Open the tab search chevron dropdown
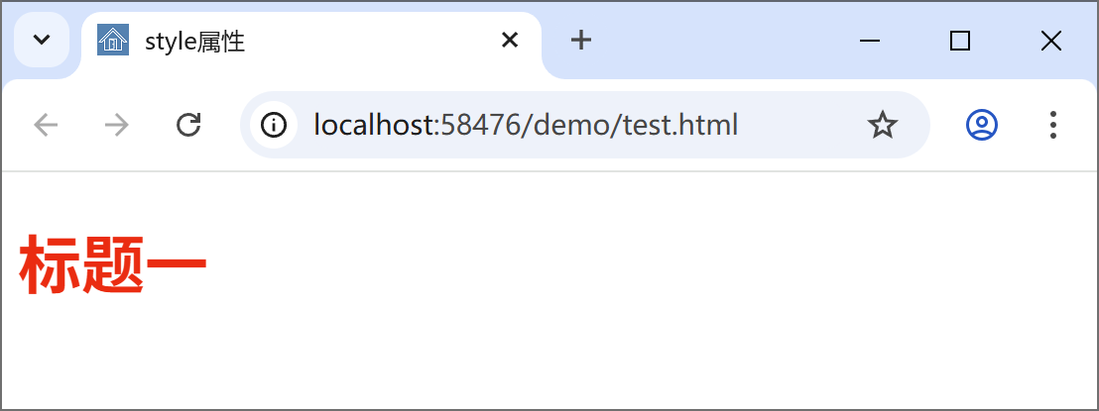The width and height of the screenshot is (1099, 411). pos(42,40)
